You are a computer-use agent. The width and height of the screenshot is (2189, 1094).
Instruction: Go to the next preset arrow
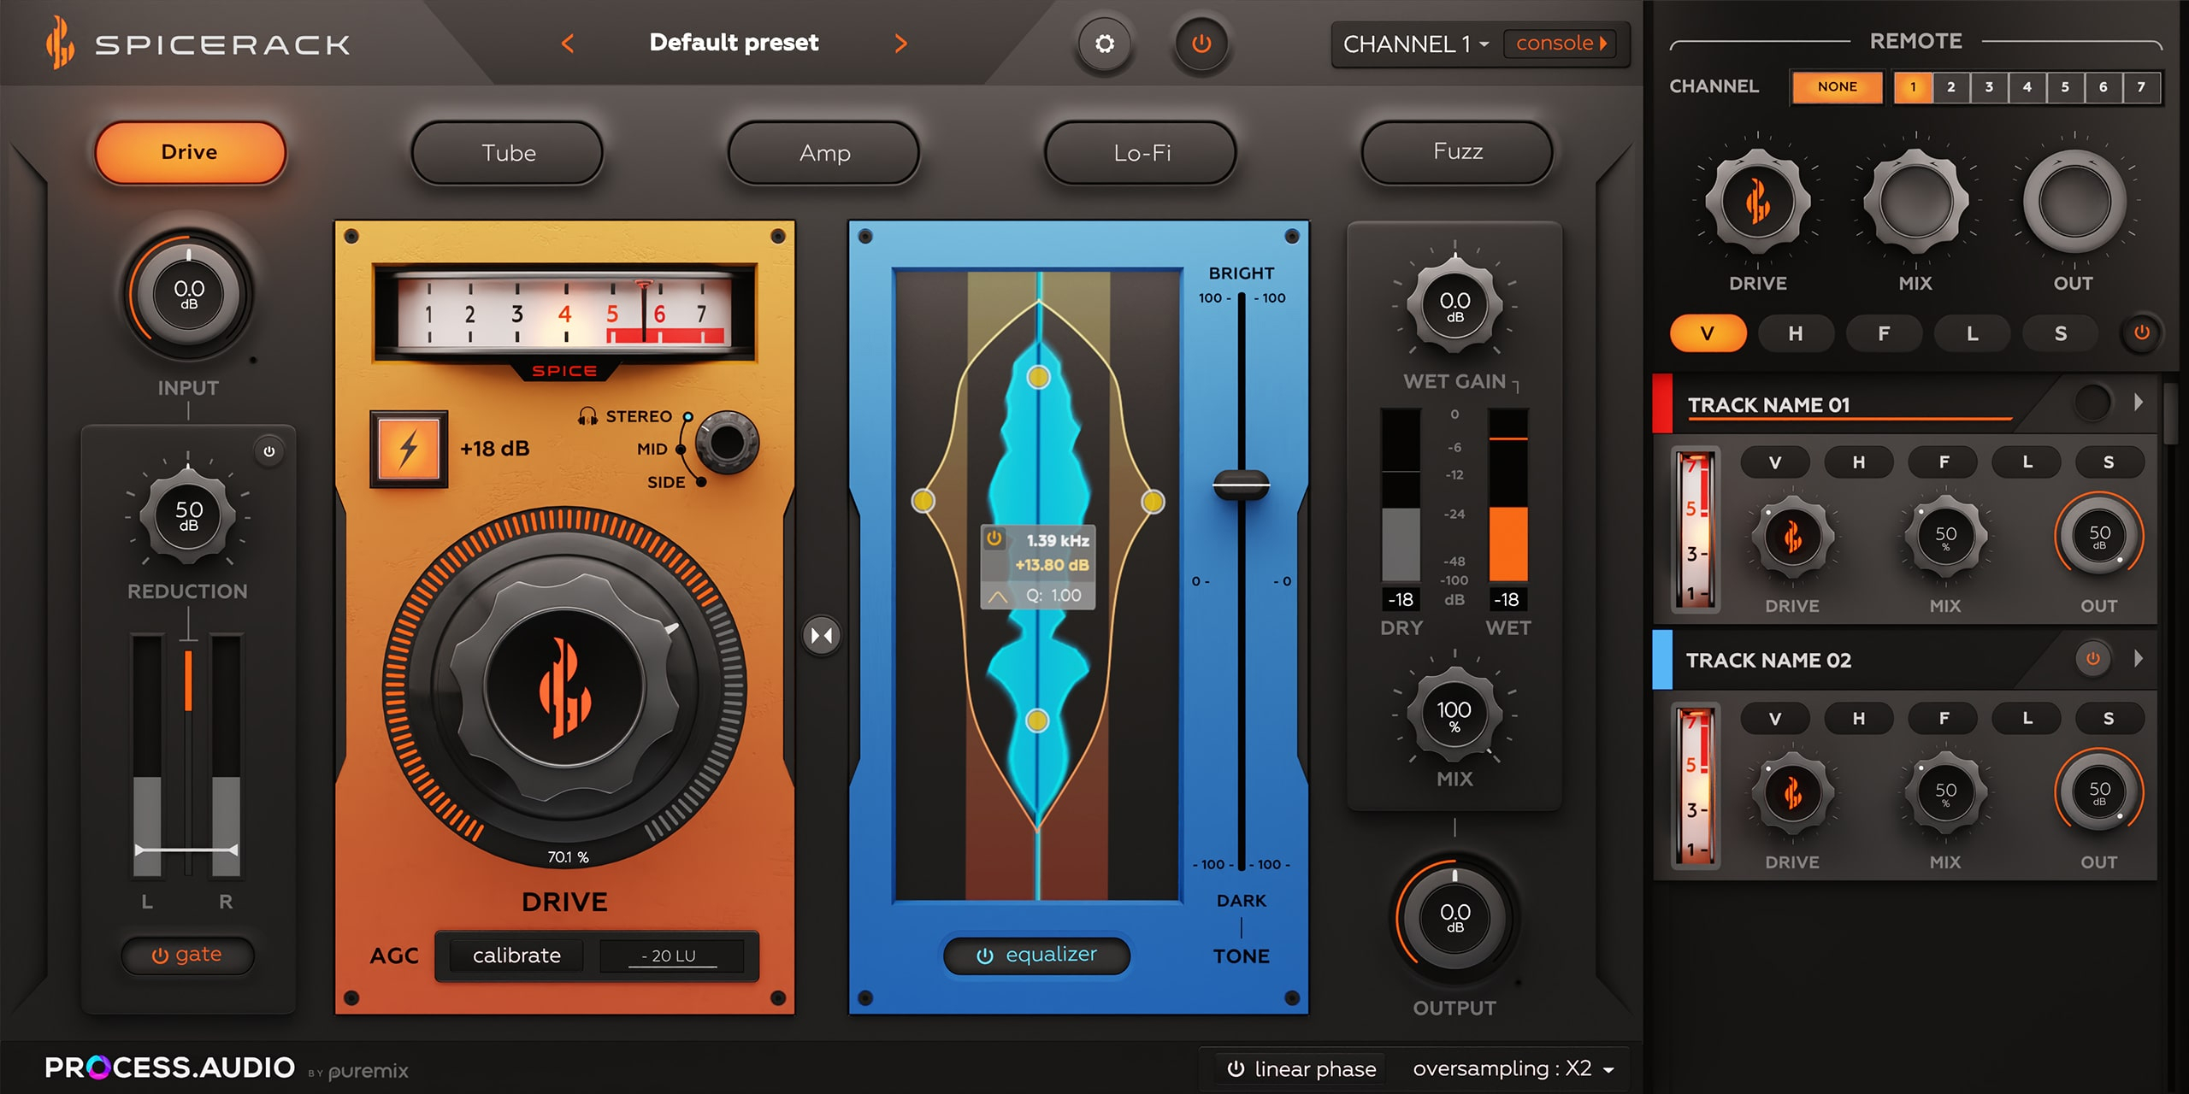tap(900, 44)
